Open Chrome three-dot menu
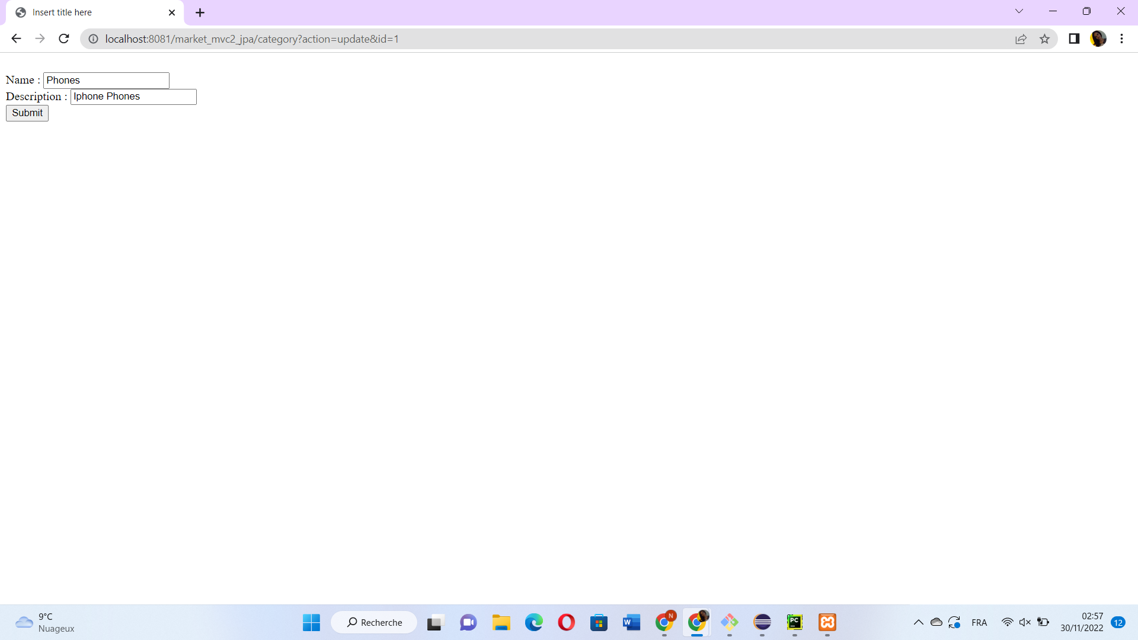1138x640 pixels. click(x=1121, y=39)
